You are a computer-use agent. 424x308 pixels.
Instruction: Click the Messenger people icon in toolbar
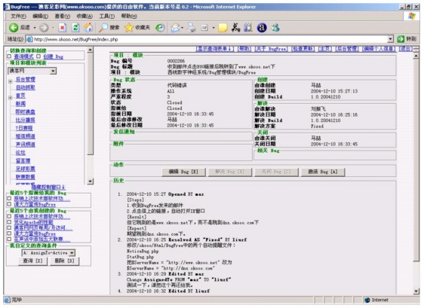click(275, 28)
